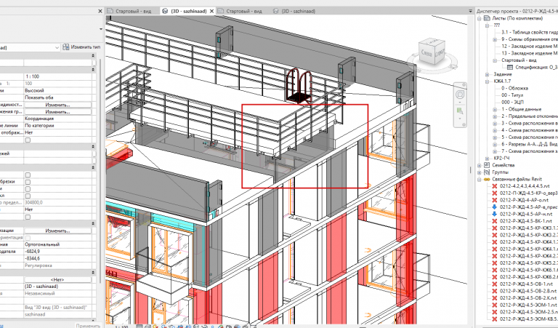The image size is (558, 328).
Task: Click the Слева face of the ViewCube
Action: coord(426,53)
